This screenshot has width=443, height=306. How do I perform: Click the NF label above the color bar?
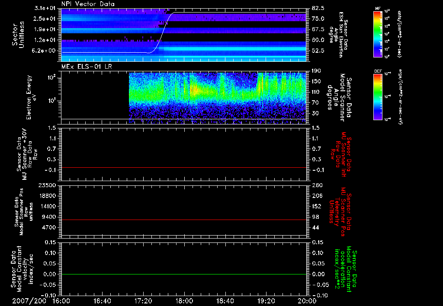pos(378,9)
